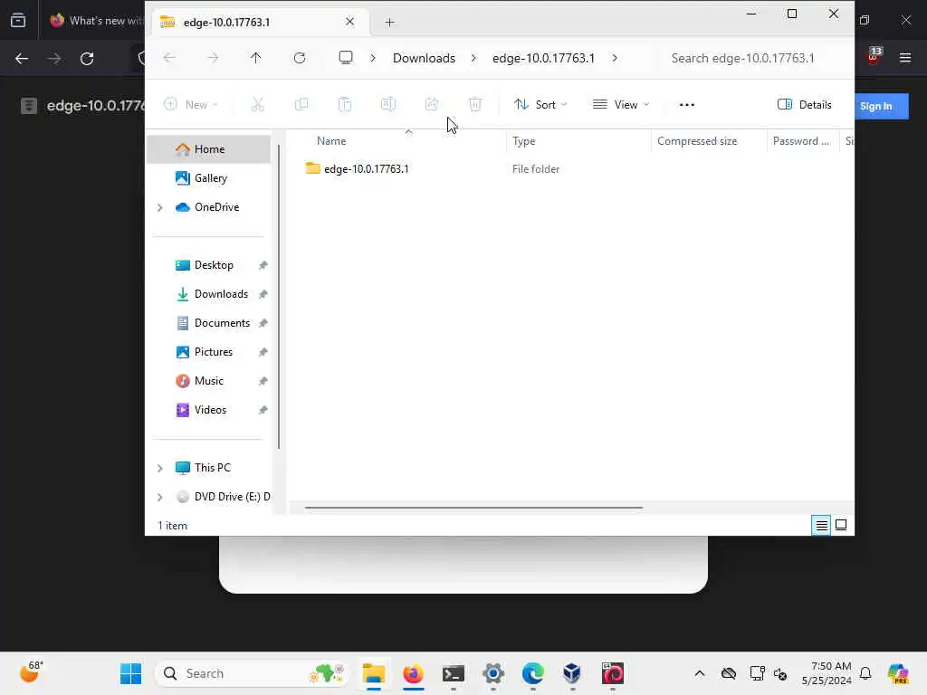
Task: Click the Firefox back arrow
Action: coord(22,59)
